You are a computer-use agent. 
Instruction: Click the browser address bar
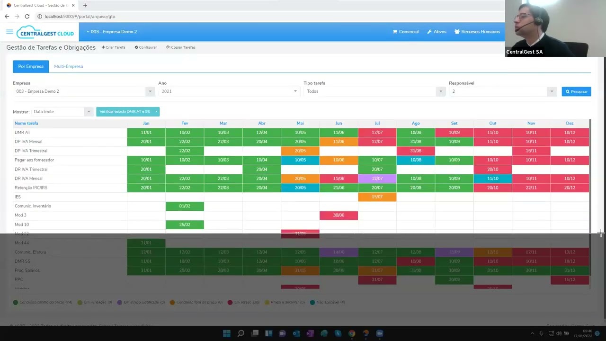[265, 16]
